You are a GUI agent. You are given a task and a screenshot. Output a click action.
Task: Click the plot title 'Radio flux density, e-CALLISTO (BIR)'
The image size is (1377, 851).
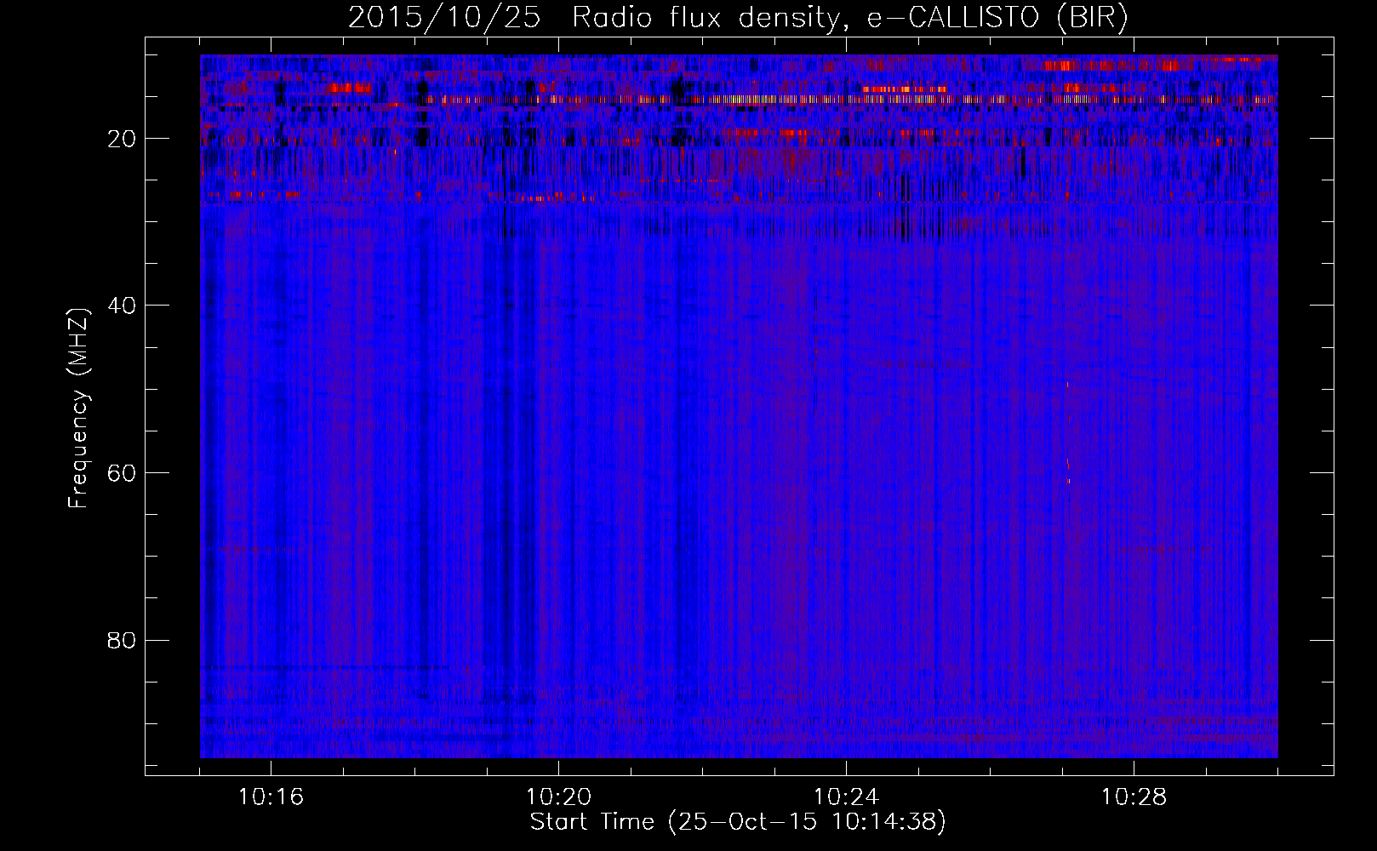coord(849,18)
